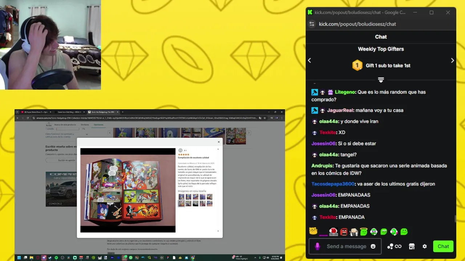Open Acerca de este producto tab

[65, 124]
